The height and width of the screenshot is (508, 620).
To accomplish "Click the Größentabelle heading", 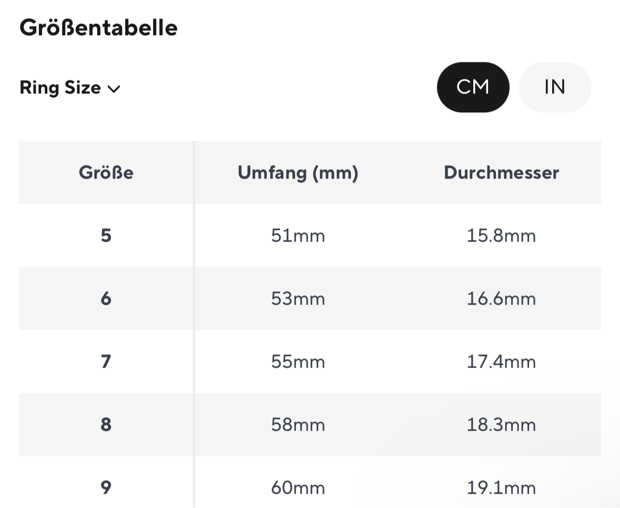I will click(98, 28).
